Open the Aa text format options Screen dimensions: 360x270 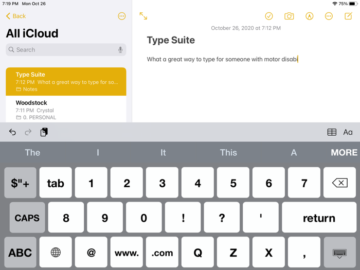348,132
